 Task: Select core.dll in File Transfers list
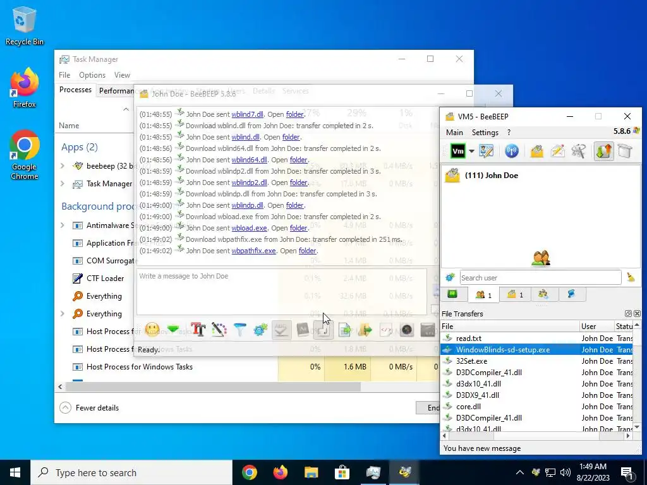point(537,407)
